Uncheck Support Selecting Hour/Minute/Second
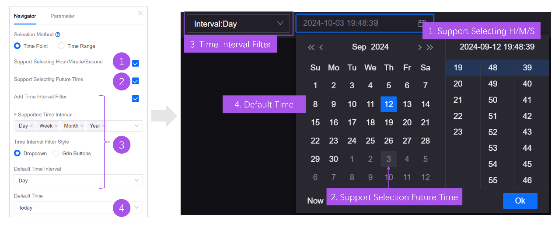This screenshot has width=555, height=225. (x=136, y=64)
